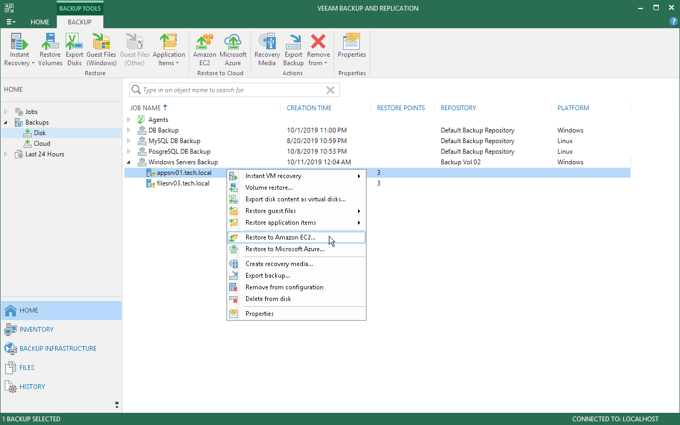
Task: Click the appsrv01.tech.local server icon
Action: coord(151,173)
